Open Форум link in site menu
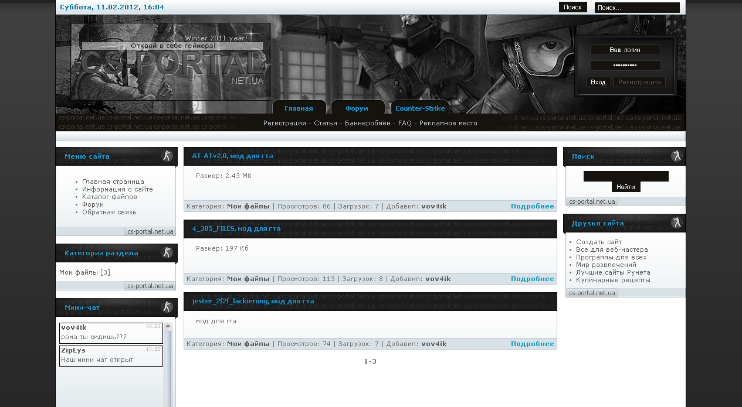 click(93, 204)
